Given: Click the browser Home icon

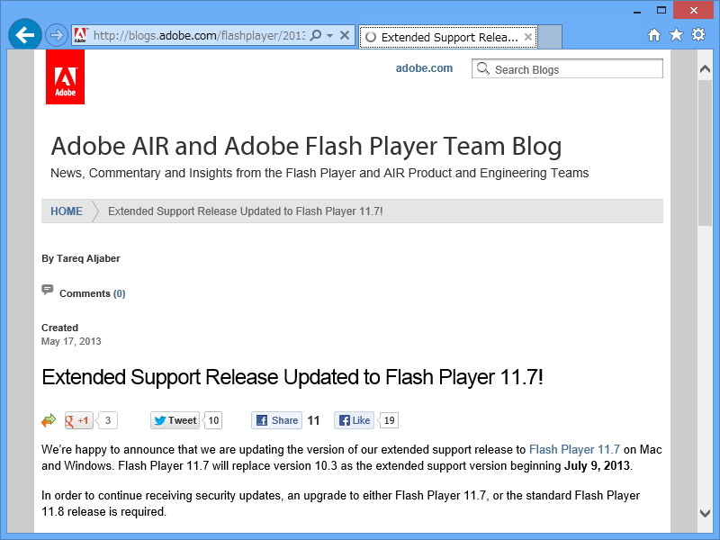Looking at the screenshot, I should click(x=656, y=34).
